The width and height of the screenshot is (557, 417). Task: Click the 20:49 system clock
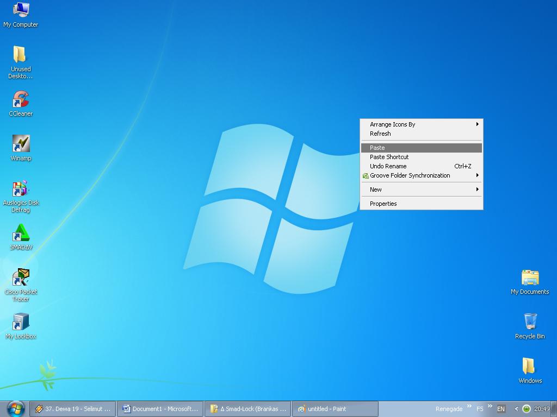click(541, 409)
